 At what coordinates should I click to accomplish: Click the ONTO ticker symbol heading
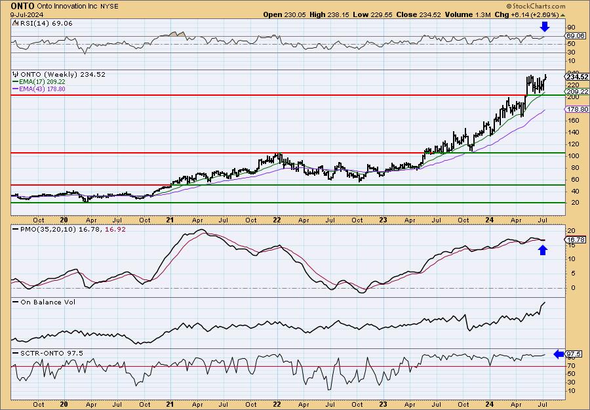pos(22,6)
